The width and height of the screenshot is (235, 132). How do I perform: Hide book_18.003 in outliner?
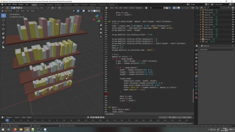point(233,10)
